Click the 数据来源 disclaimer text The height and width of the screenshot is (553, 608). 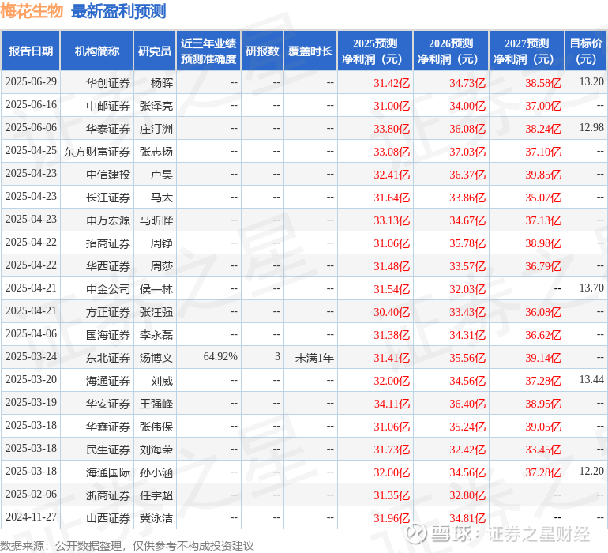[x=127, y=546]
